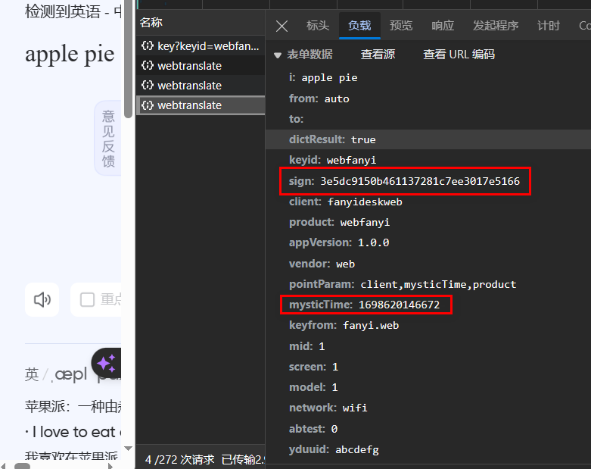The image size is (591, 469).
Task: Collapse the 表单数据 section
Action: (278, 55)
